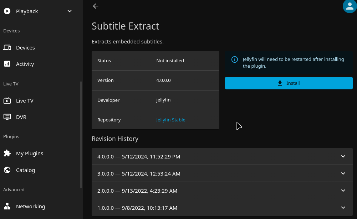The image size is (357, 219).
Task: Expand revision 3.0.0.0 chevron
Action: click(343, 173)
